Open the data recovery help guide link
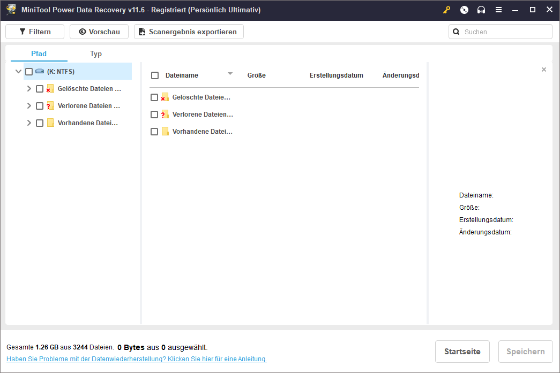 pyautogui.click(x=137, y=359)
